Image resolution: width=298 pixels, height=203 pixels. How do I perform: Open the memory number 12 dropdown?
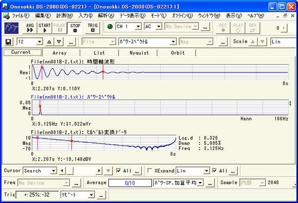click(x=40, y=42)
